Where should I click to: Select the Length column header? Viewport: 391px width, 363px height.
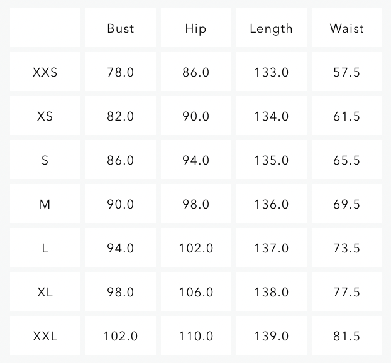click(x=272, y=28)
